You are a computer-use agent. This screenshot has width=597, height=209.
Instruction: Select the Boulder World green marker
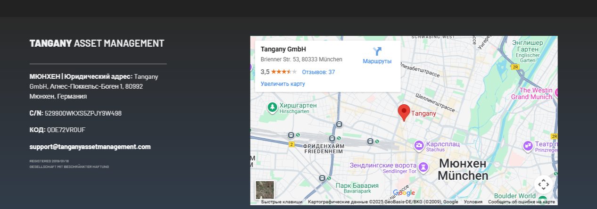tap(542, 200)
